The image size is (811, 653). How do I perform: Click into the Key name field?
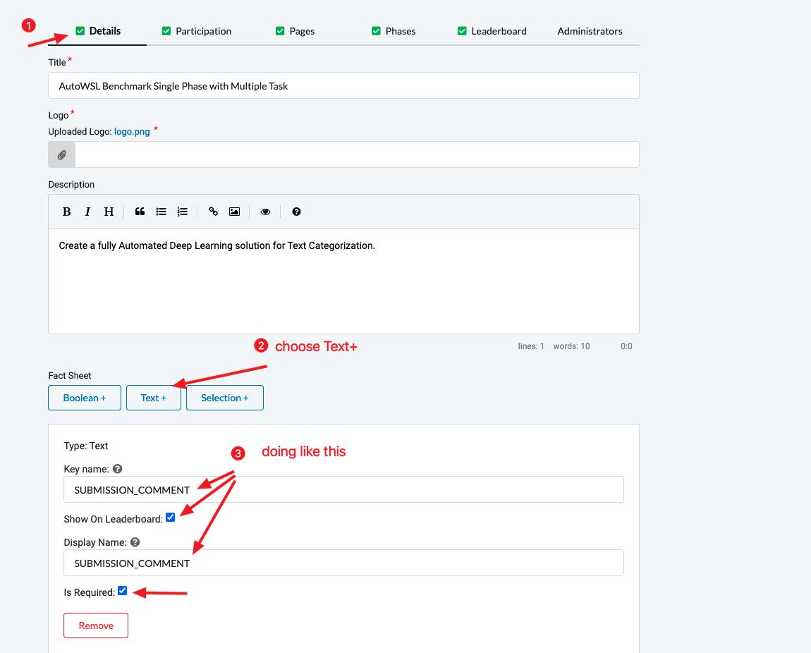click(x=343, y=489)
